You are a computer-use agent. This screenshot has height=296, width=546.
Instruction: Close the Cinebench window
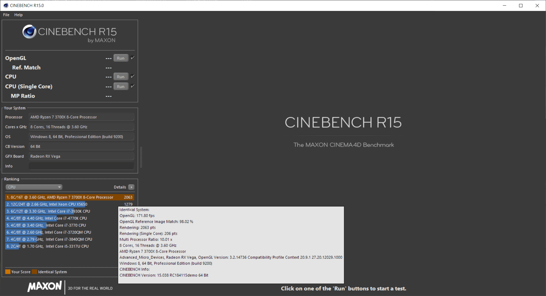537,6
